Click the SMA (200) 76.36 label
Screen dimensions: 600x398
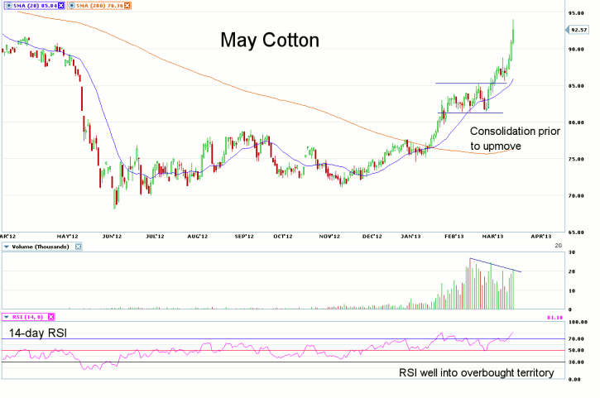(x=98, y=5)
